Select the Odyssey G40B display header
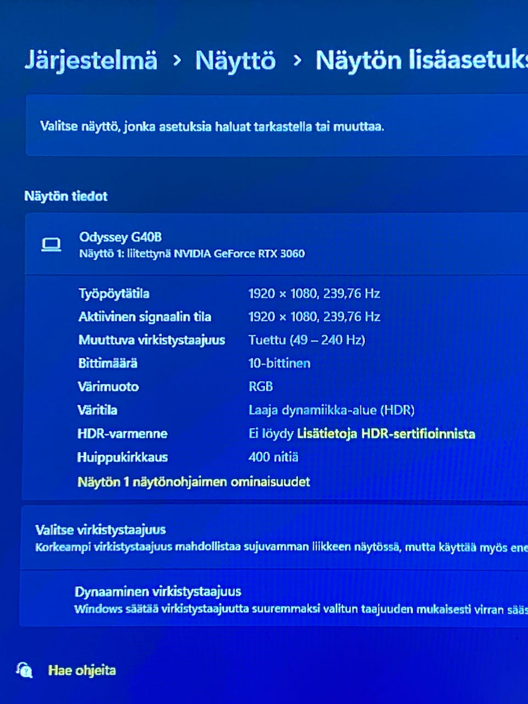 click(x=276, y=244)
